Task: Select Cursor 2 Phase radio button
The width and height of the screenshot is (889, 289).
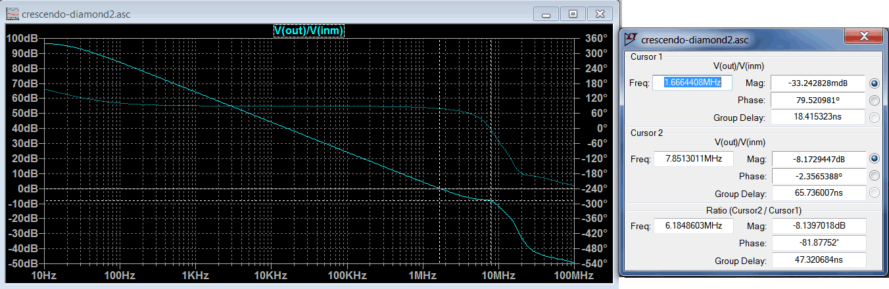Action: coord(875,176)
